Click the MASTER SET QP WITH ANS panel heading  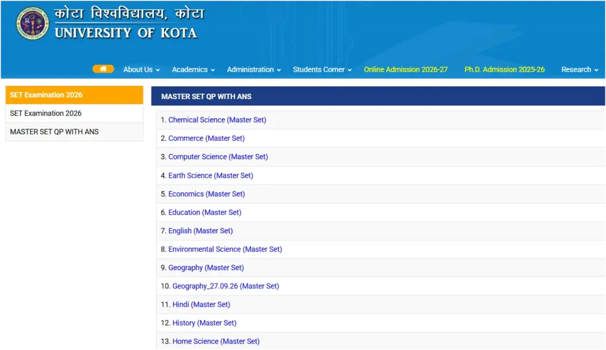tap(207, 97)
